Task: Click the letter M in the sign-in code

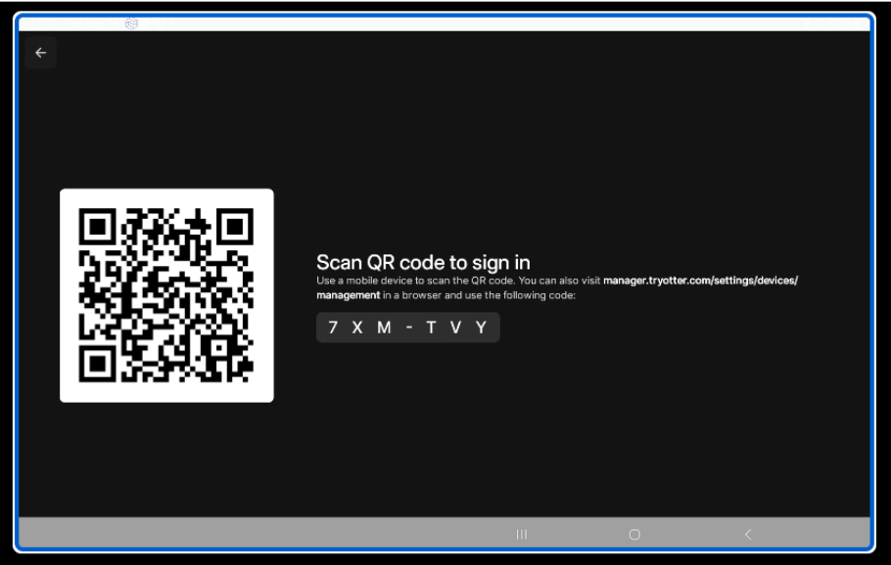Action: point(384,327)
